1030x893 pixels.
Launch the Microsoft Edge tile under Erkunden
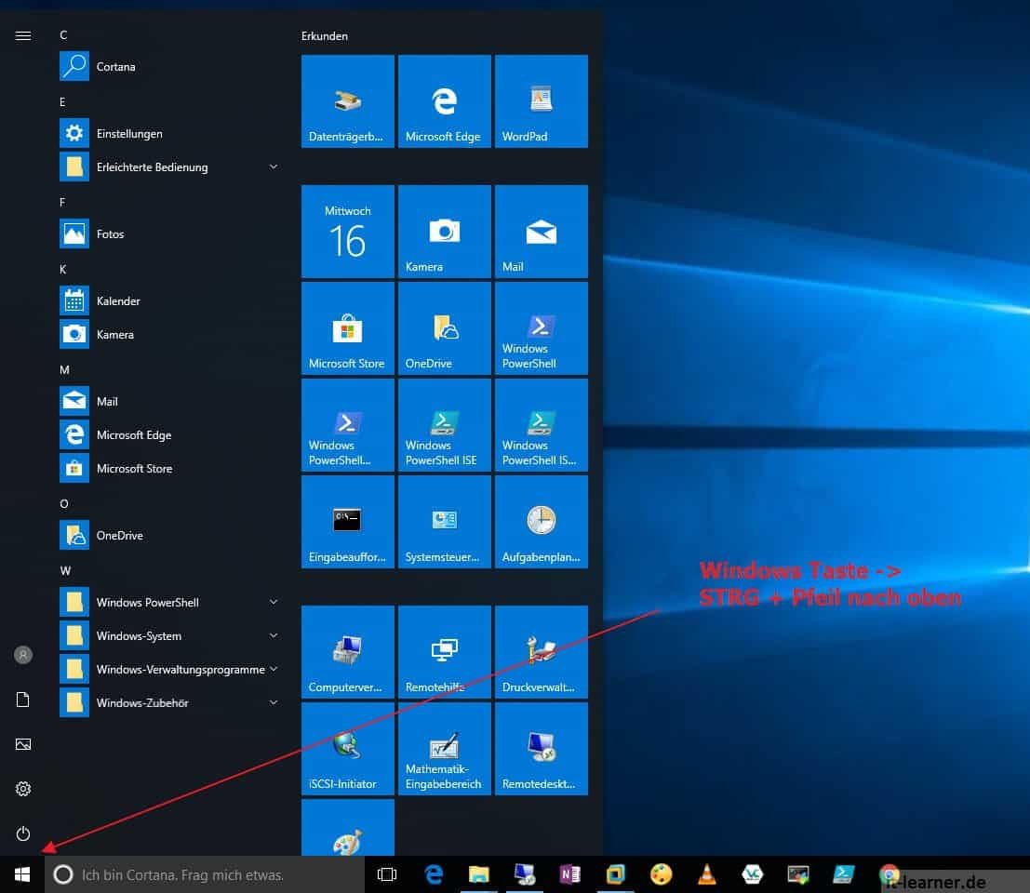[x=444, y=100]
